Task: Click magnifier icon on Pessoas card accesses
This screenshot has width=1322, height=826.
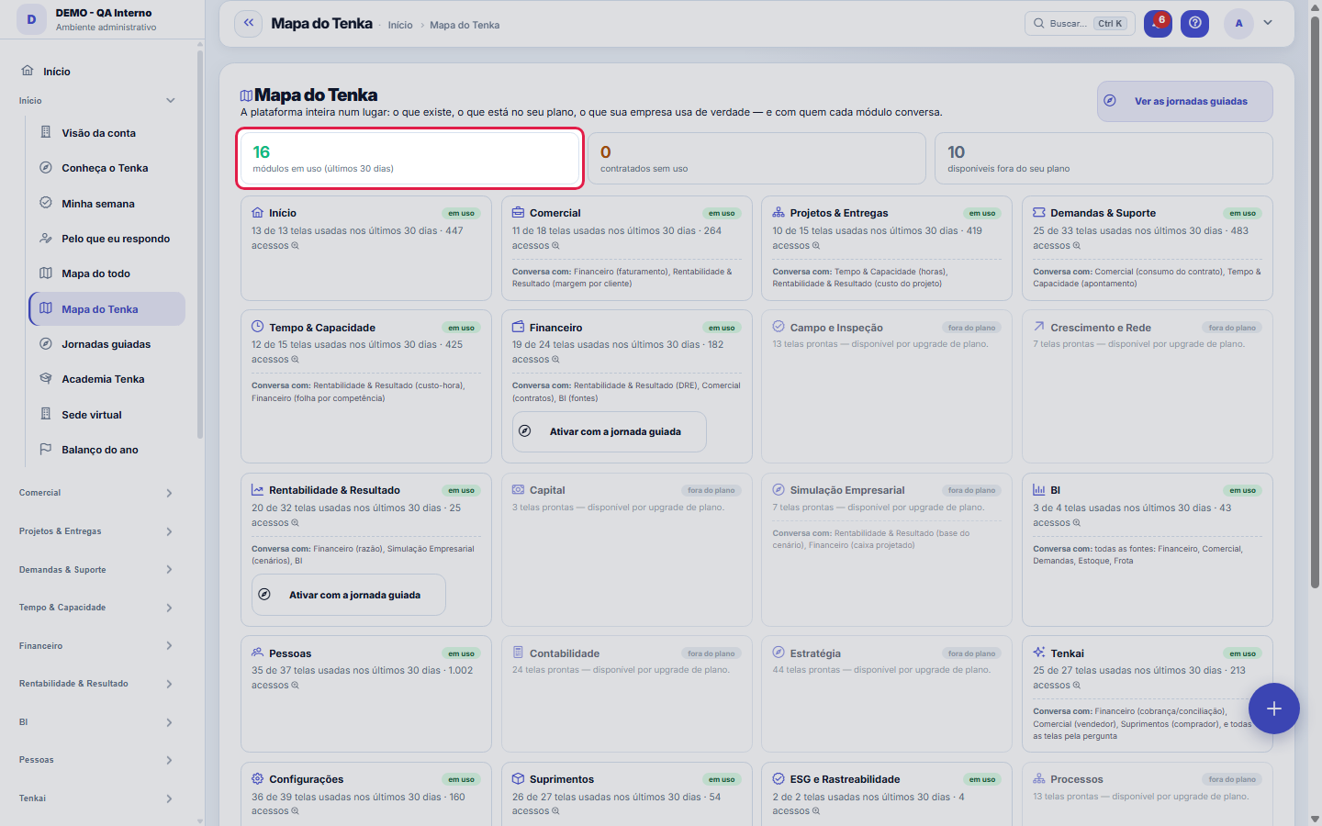Action: 296,686
